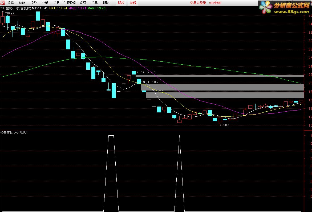The width and height of the screenshot is (312, 212).
Task: Click the red application logo icon
Action: 2,3
